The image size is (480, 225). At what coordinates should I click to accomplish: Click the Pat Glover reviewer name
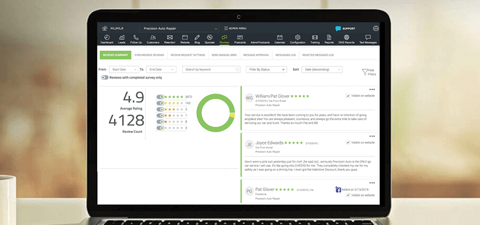point(265,190)
